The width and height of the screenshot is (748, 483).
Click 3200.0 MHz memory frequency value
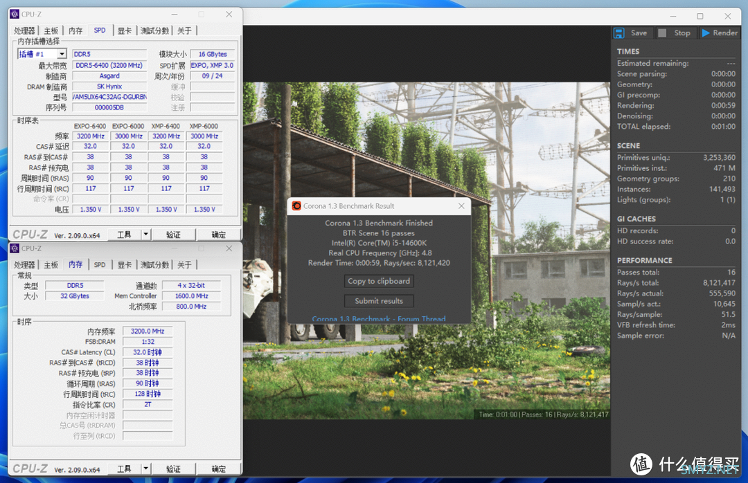[148, 331]
